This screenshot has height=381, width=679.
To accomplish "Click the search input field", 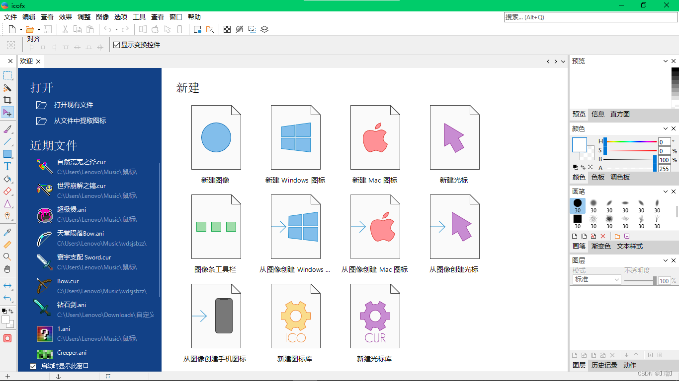I will (591, 17).
